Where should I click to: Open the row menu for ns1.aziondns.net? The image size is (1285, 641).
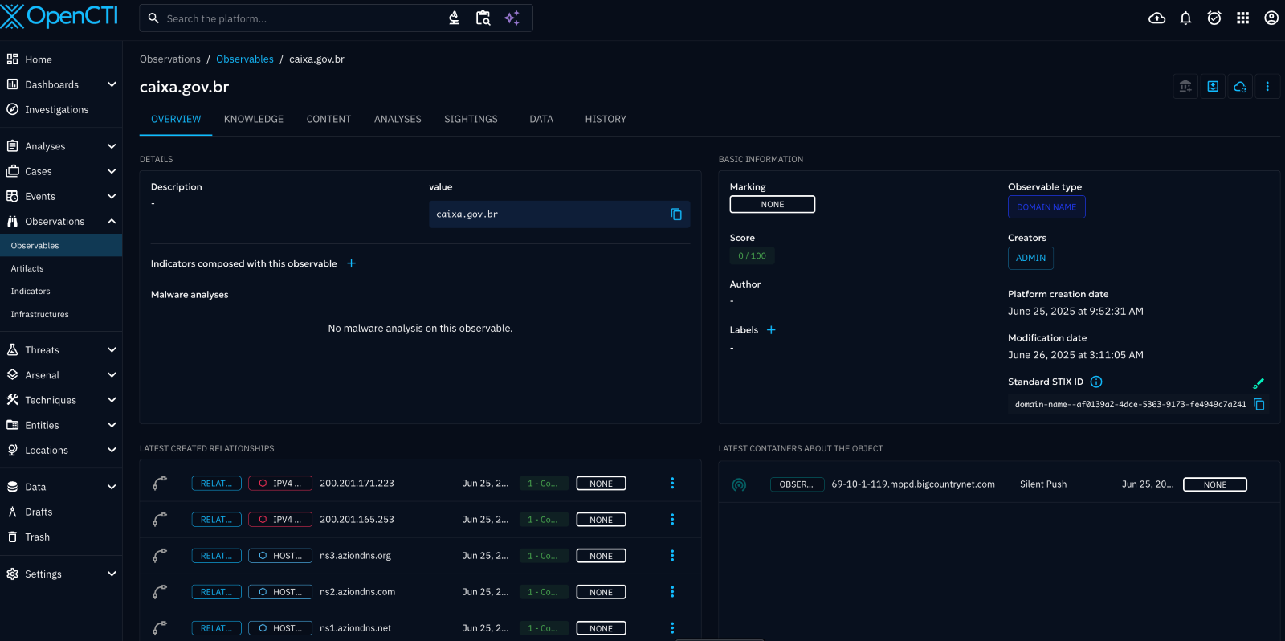(x=672, y=628)
